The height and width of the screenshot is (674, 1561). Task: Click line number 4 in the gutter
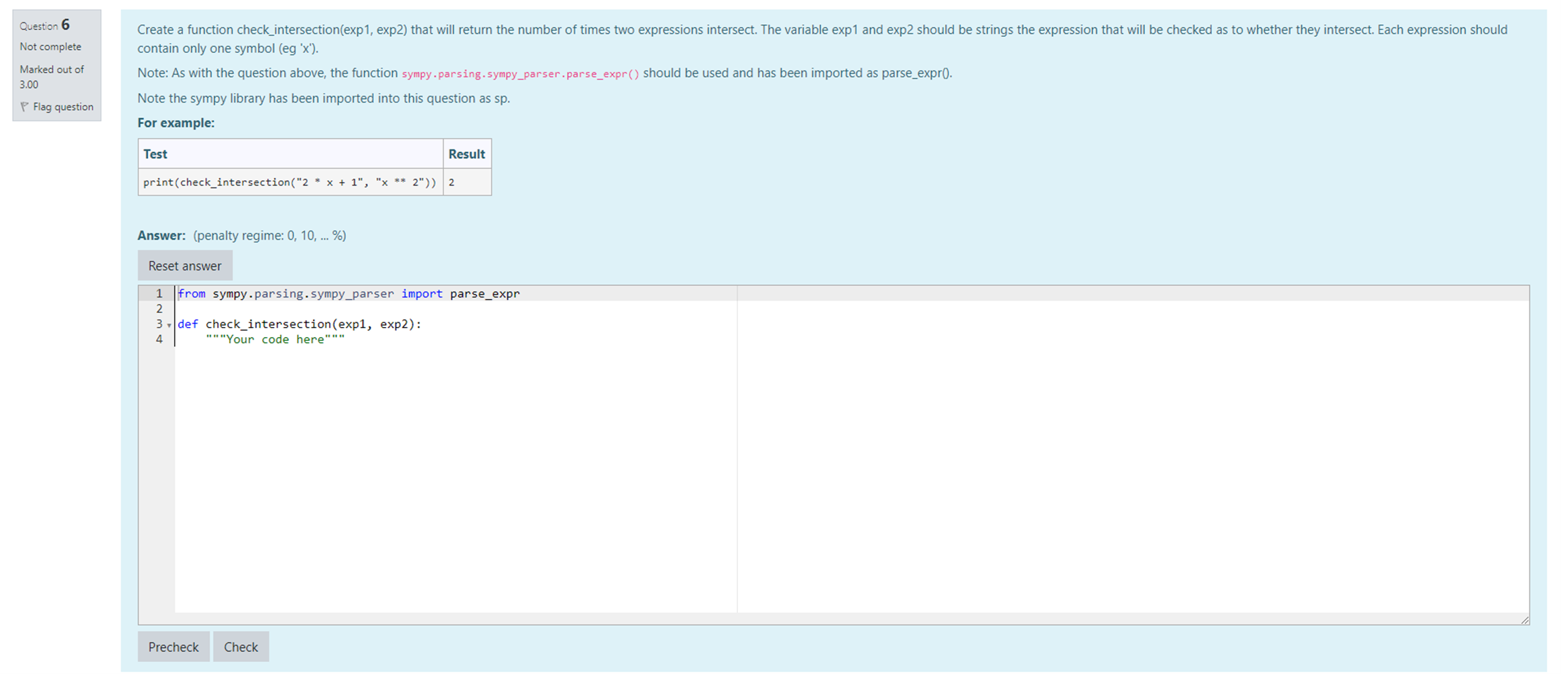159,339
